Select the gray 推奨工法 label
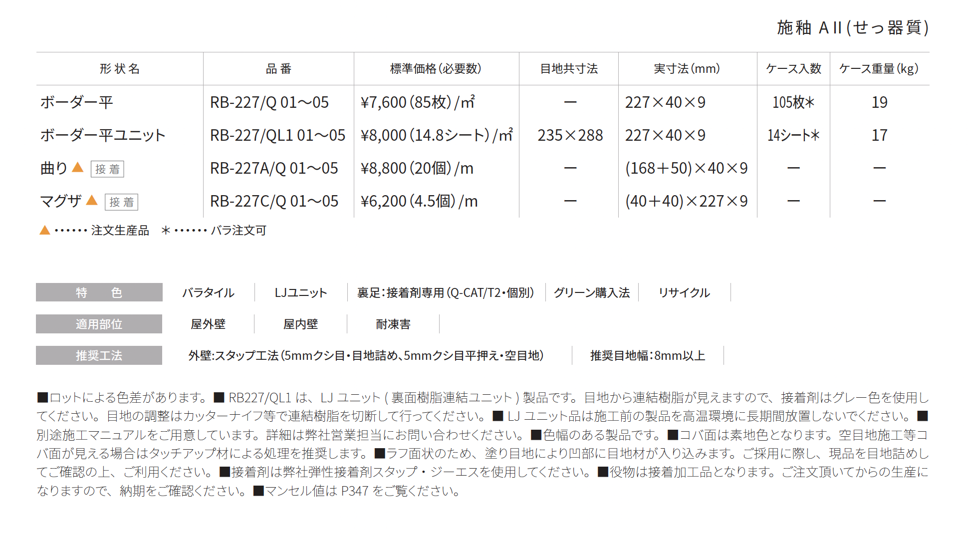The height and width of the screenshot is (538, 969). 99,355
